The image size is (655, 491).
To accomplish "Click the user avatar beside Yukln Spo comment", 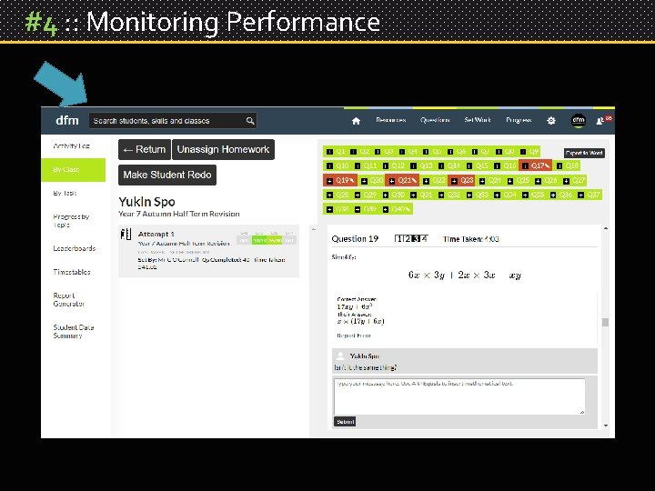I will pos(340,356).
